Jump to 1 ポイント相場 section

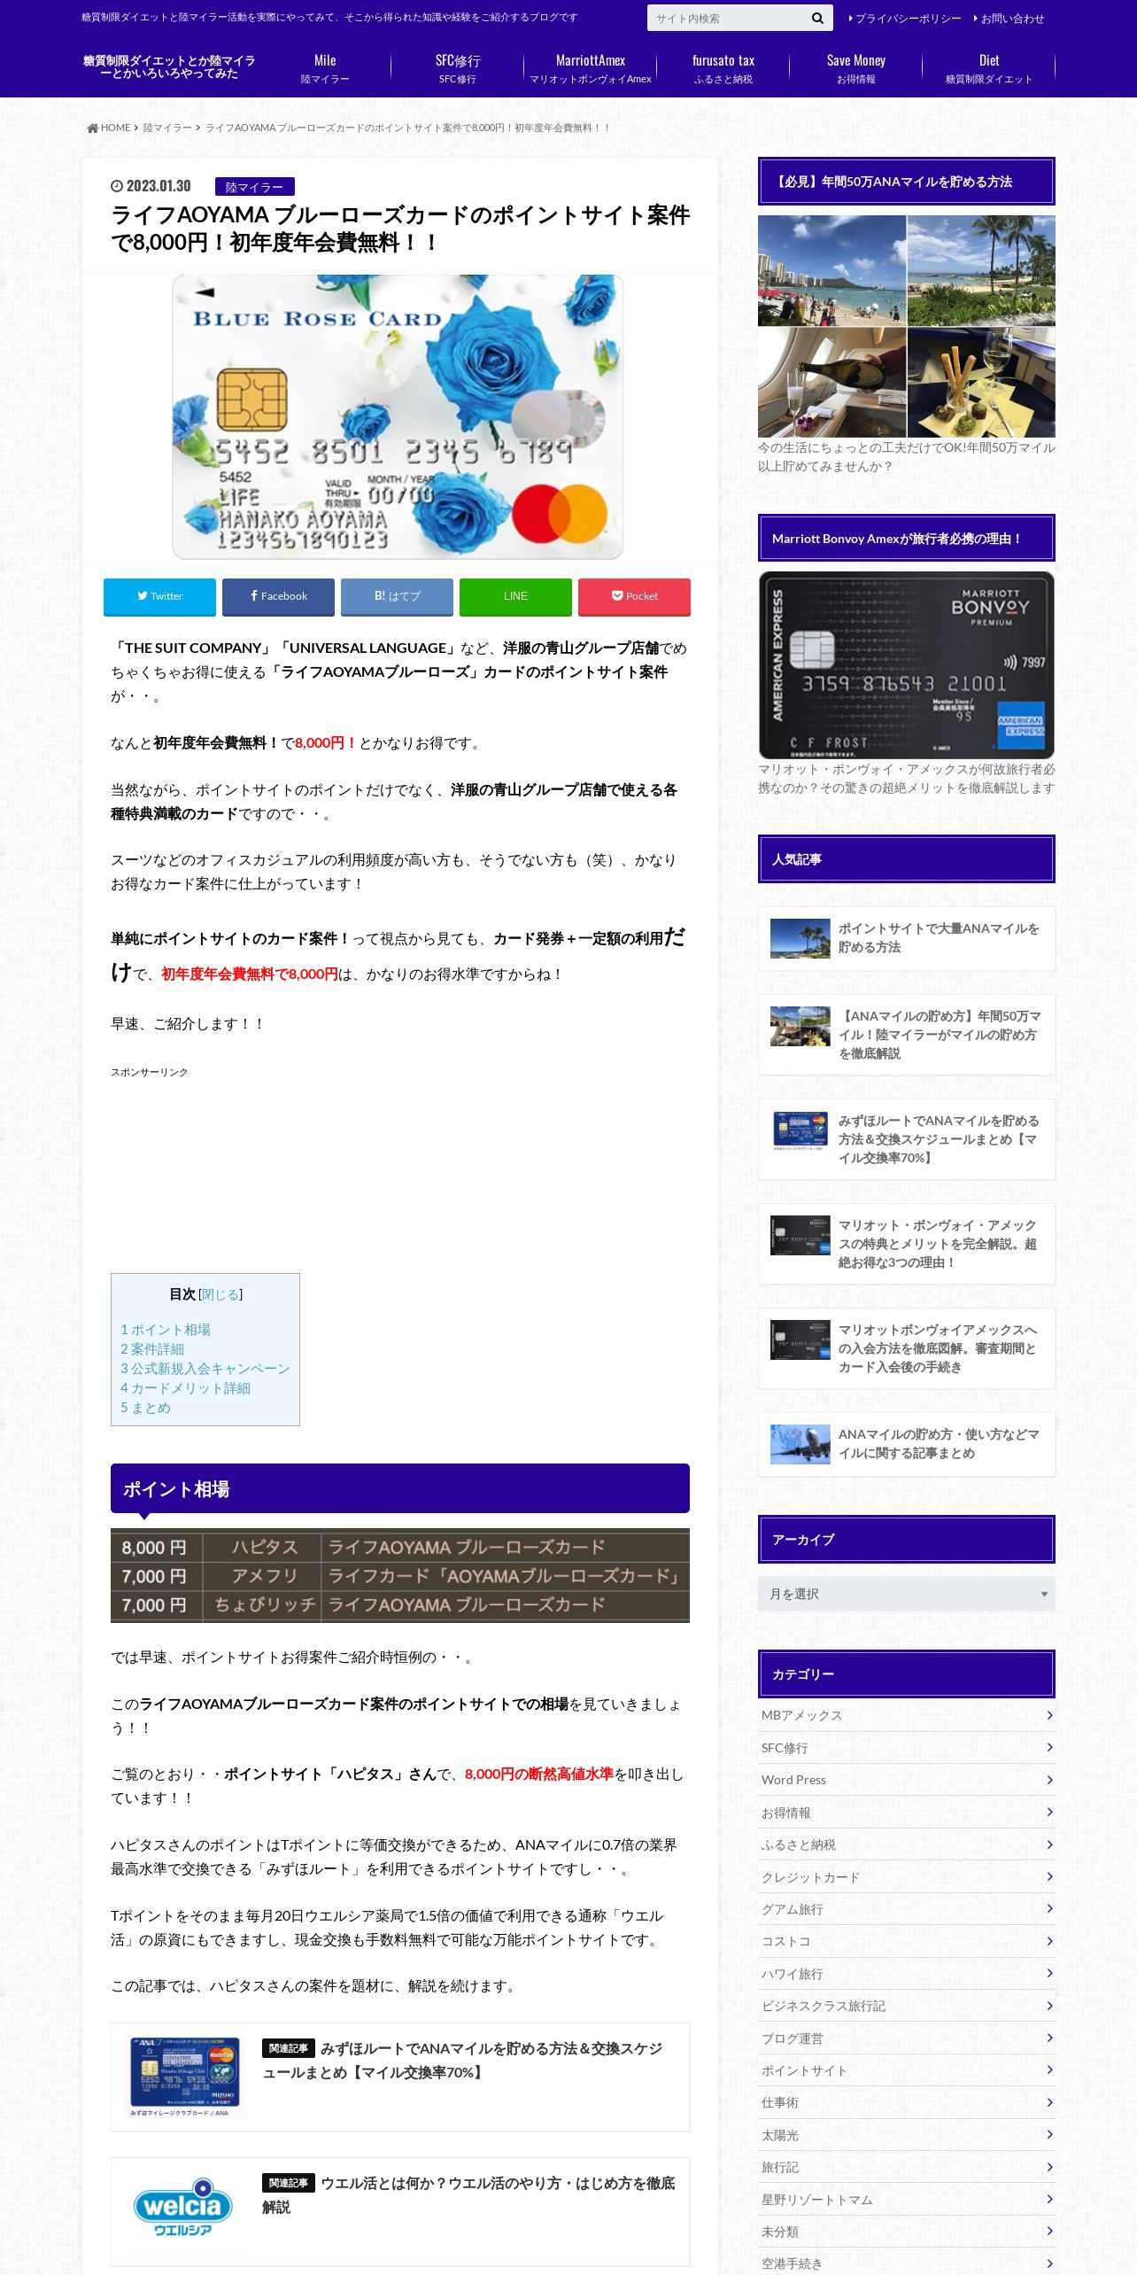[166, 1330]
